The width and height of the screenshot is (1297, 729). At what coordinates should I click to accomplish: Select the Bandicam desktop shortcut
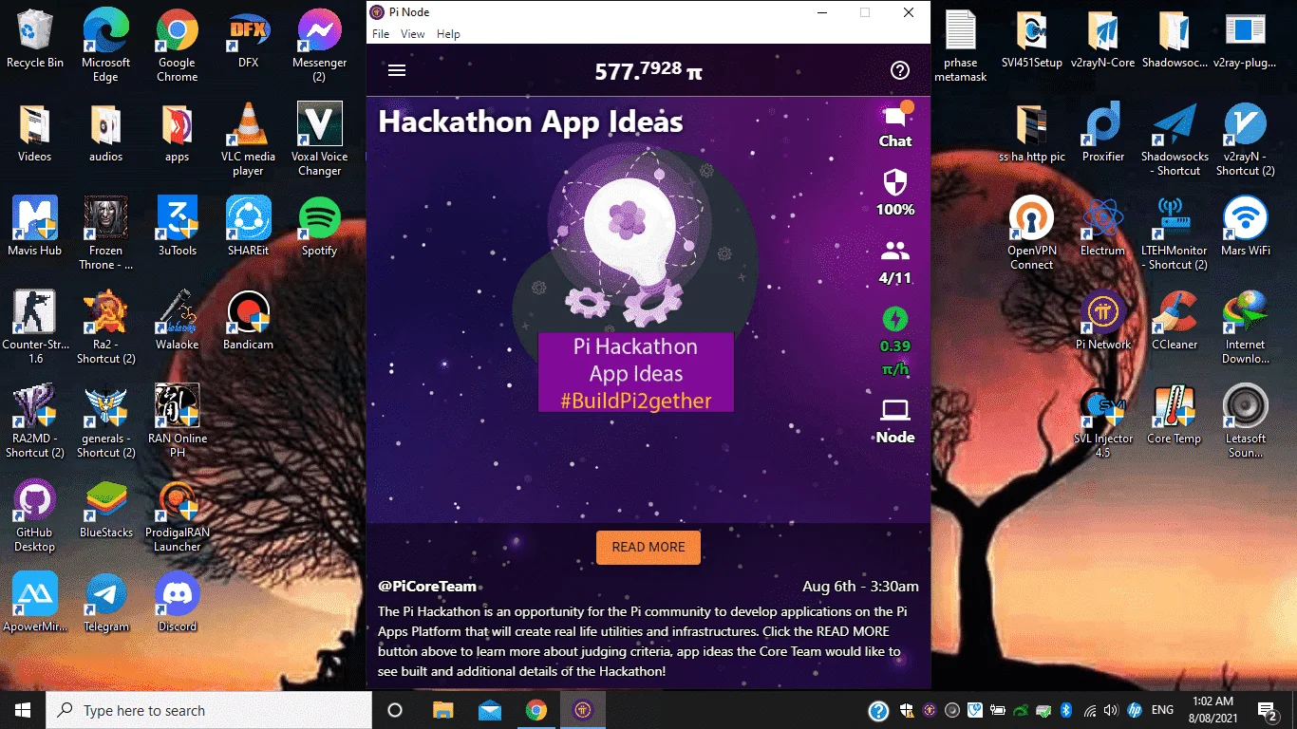tap(248, 321)
